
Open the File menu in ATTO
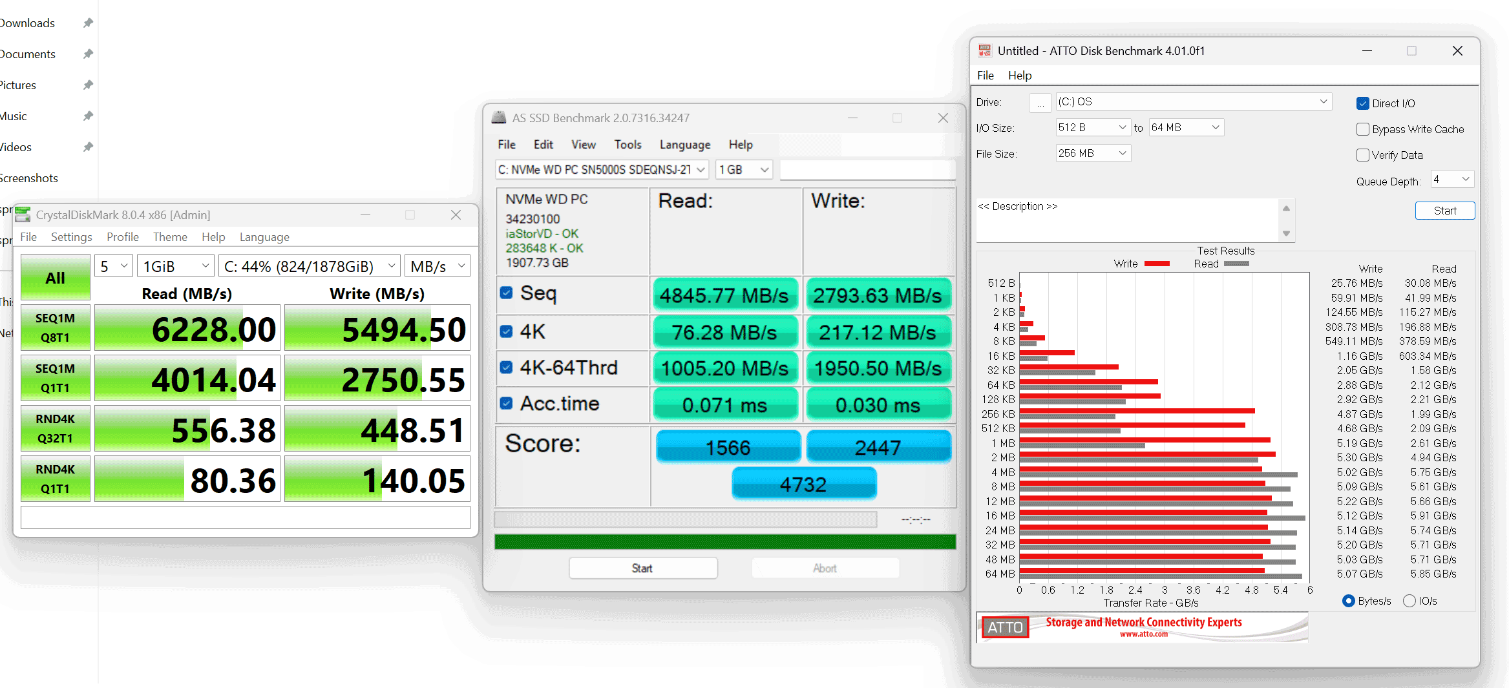pyautogui.click(x=986, y=76)
